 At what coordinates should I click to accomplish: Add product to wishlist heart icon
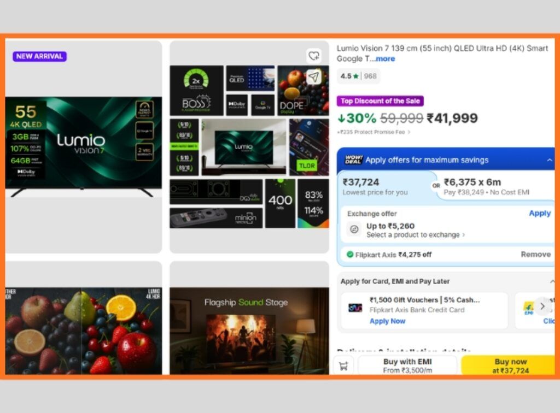coord(313,56)
